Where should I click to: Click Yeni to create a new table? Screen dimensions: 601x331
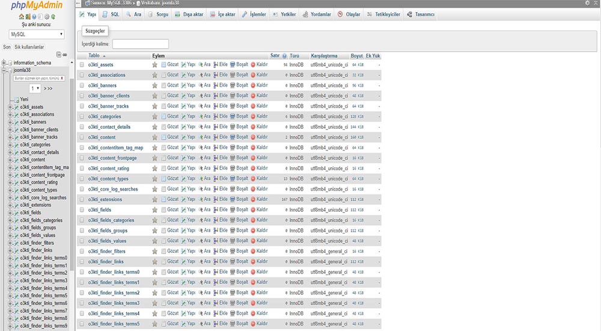(x=24, y=99)
